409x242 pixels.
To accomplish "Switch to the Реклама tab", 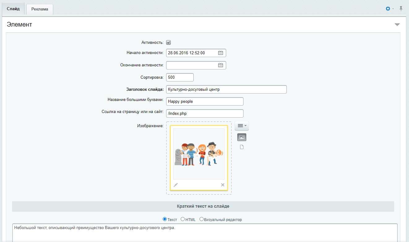I will [40, 9].
